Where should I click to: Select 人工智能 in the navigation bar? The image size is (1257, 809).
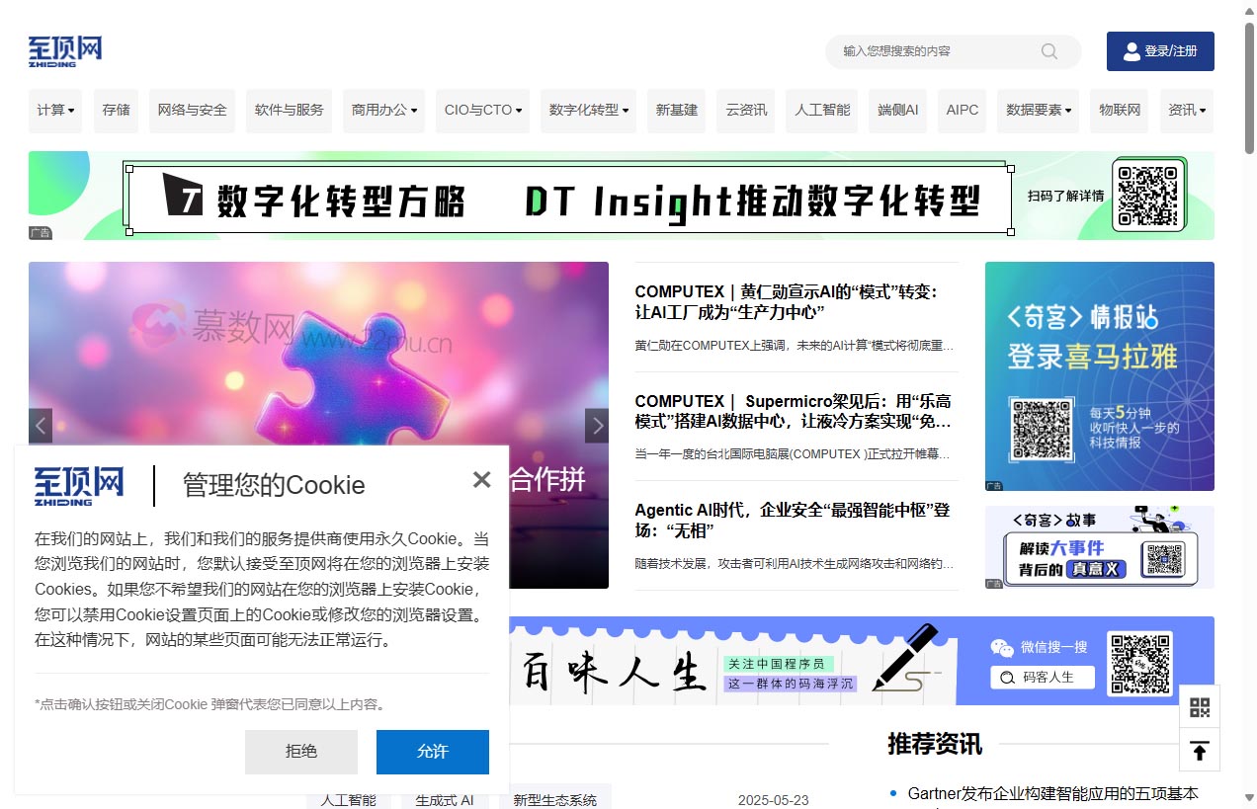click(x=821, y=111)
